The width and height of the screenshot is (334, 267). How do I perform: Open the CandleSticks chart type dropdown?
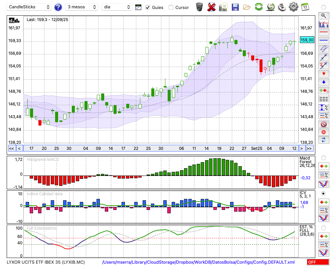pos(29,7)
